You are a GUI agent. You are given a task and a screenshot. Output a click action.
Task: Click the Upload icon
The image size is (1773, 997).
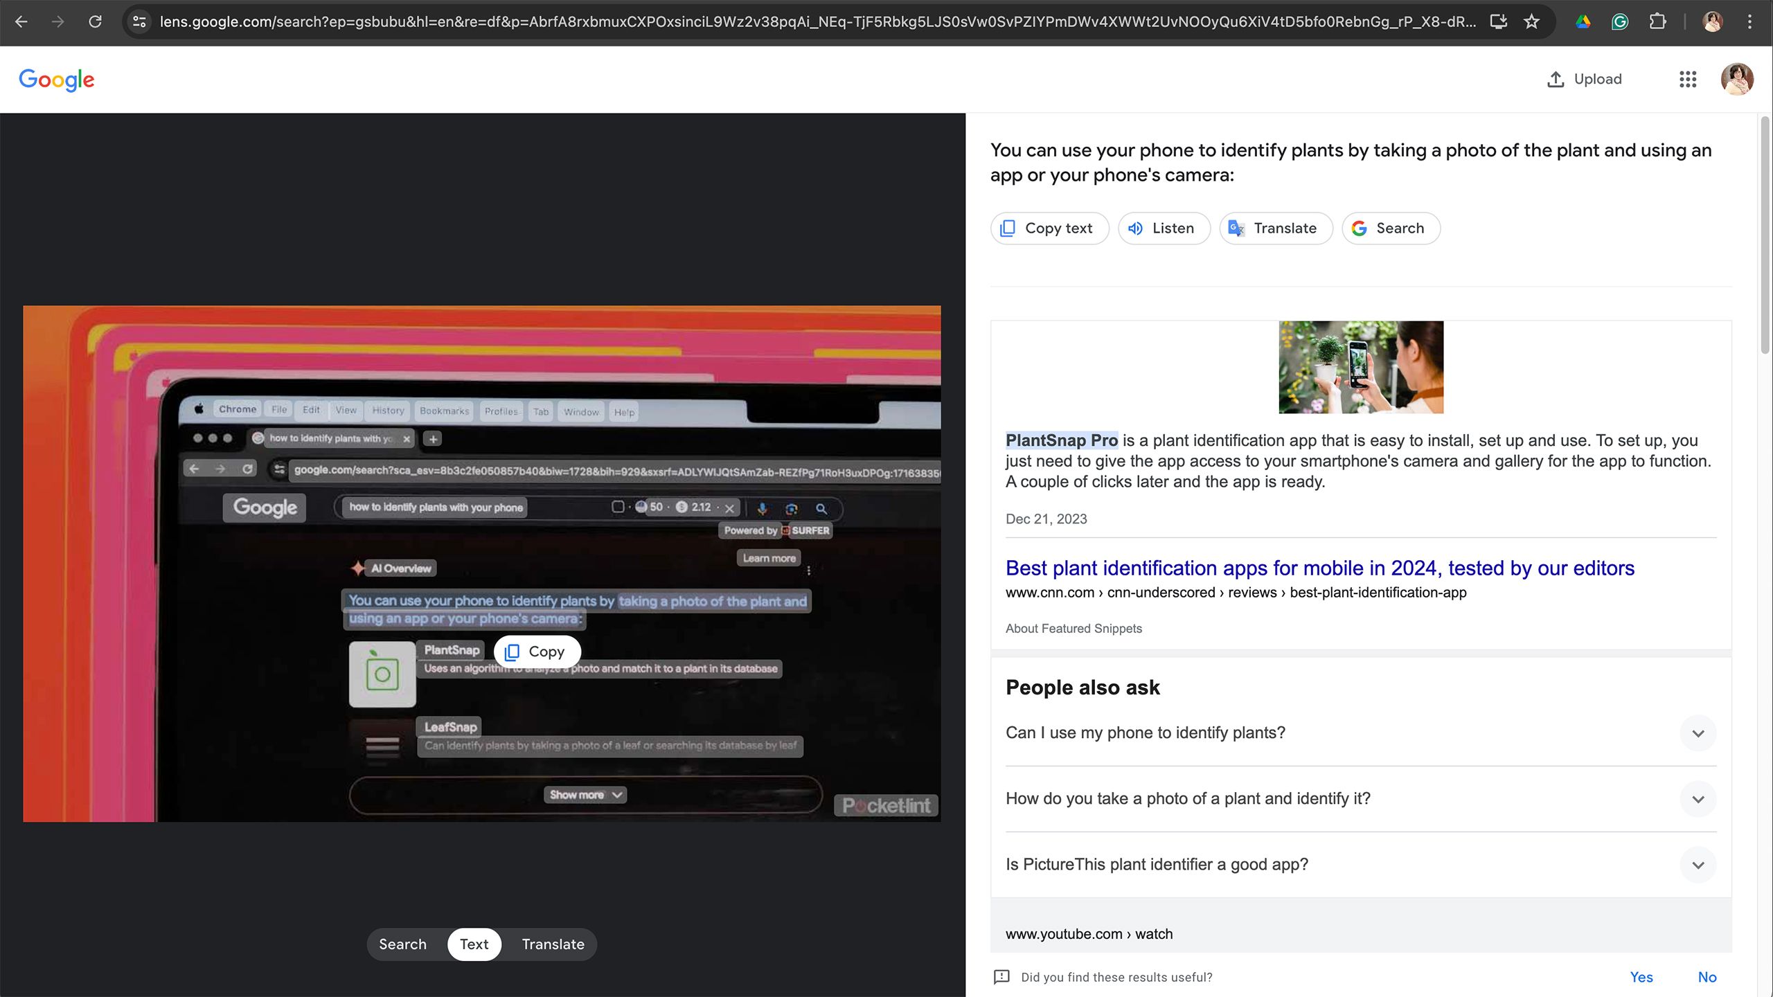pos(1556,79)
